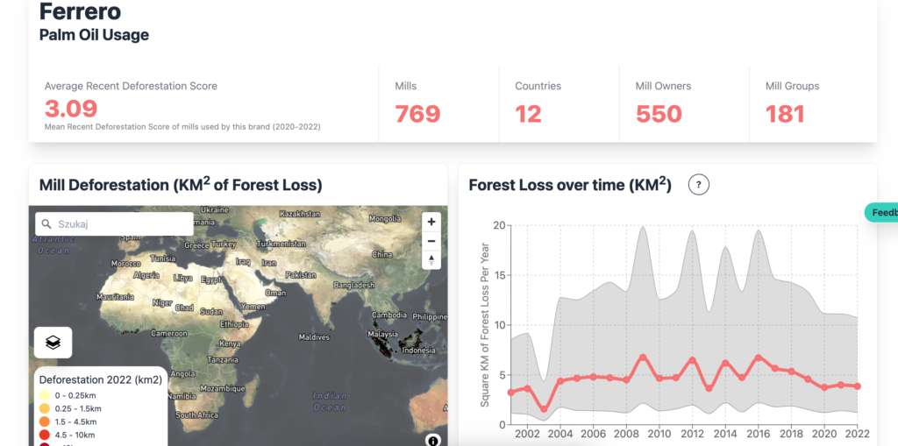This screenshot has height=446, width=898.
Task: Click the 2016 peak point on chart
Action: click(x=759, y=358)
